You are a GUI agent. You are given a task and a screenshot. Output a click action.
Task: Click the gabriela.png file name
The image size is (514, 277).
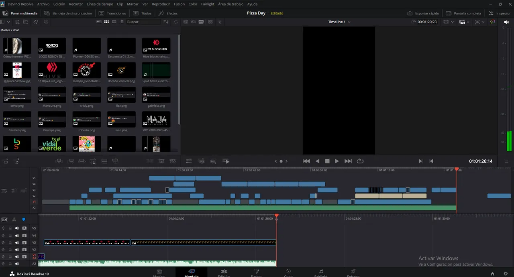point(156,106)
